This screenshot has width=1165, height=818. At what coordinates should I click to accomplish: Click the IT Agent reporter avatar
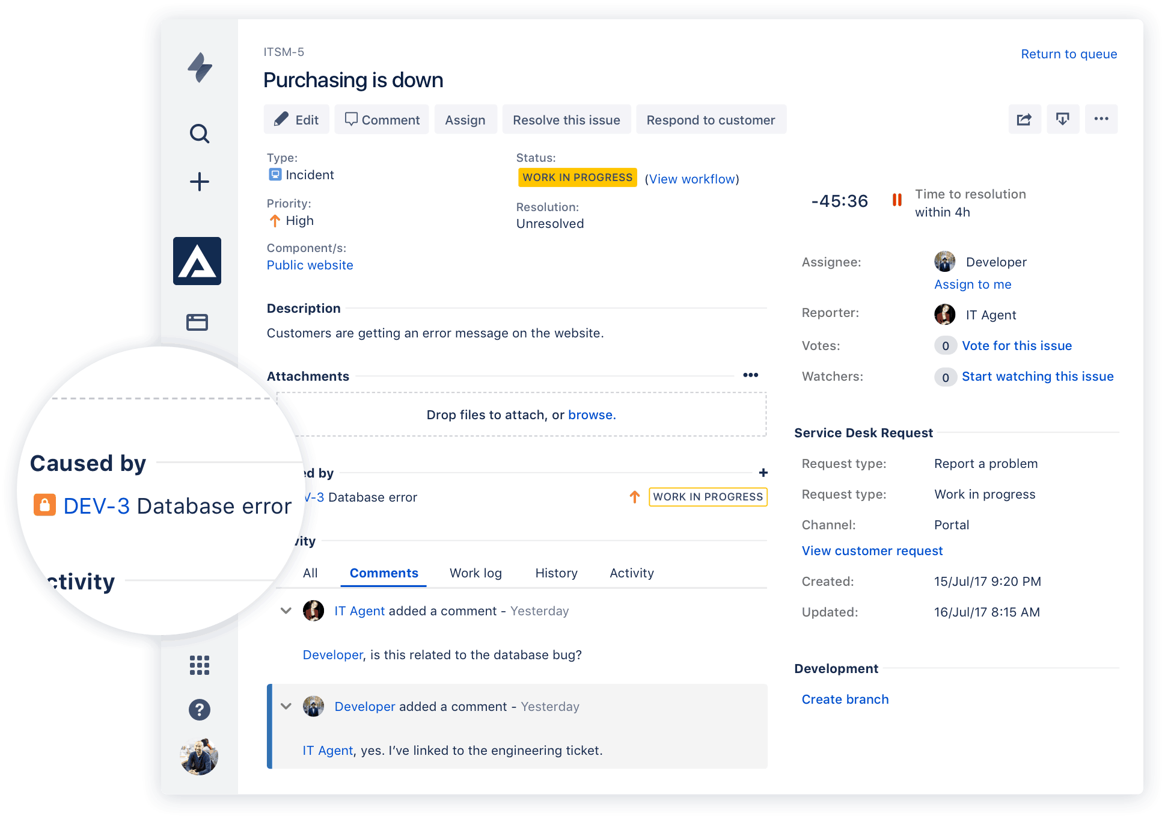point(945,314)
